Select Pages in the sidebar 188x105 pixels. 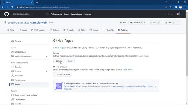coord(29,84)
